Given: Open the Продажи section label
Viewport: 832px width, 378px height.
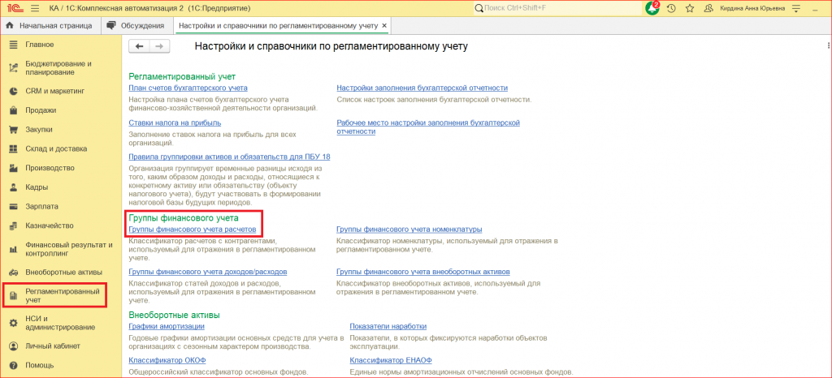Looking at the screenshot, I should pos(41,110).
